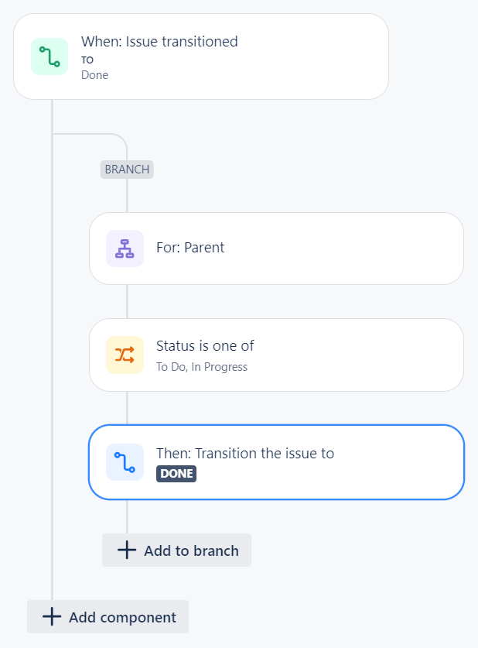Click the plus icon in Add component
This screenshot has width=478, height=648.
pyautogui.click(x=51, y=617)
